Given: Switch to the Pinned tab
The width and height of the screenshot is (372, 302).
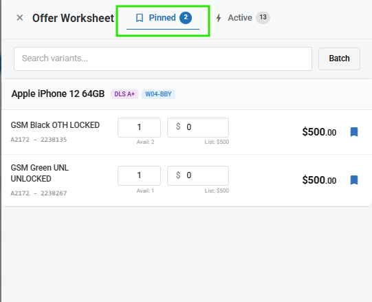Looking at the screenshot, I should tap(163, 19).
